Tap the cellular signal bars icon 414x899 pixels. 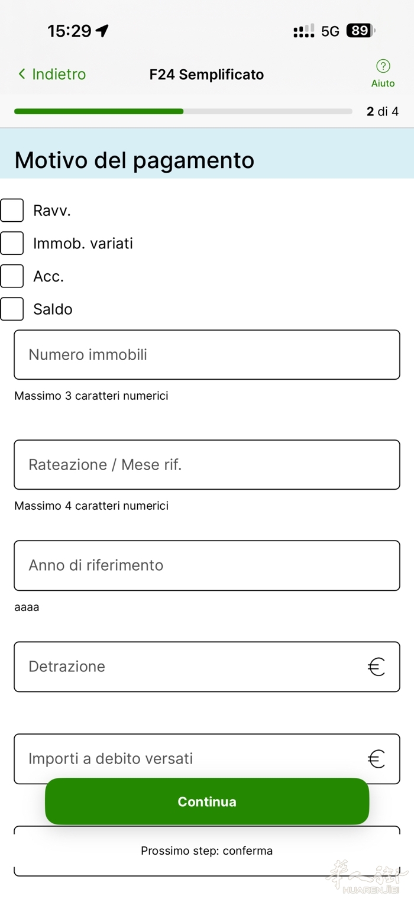(304, 31)
